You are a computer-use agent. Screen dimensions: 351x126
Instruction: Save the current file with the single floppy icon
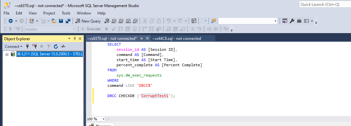click(x=61, y=21)
